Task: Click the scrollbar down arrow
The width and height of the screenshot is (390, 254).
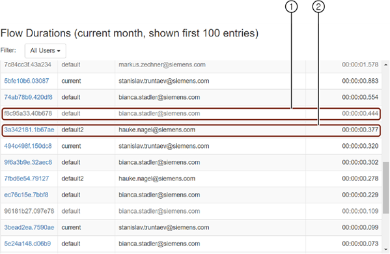Action: pyautogui.click(x=386, y=249)
